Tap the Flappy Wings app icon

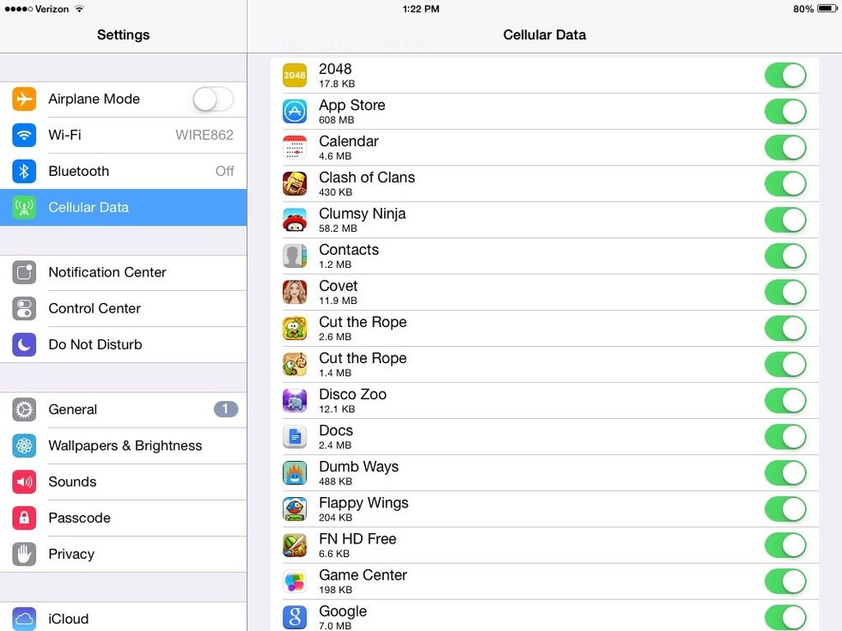(x=295, y=508)
